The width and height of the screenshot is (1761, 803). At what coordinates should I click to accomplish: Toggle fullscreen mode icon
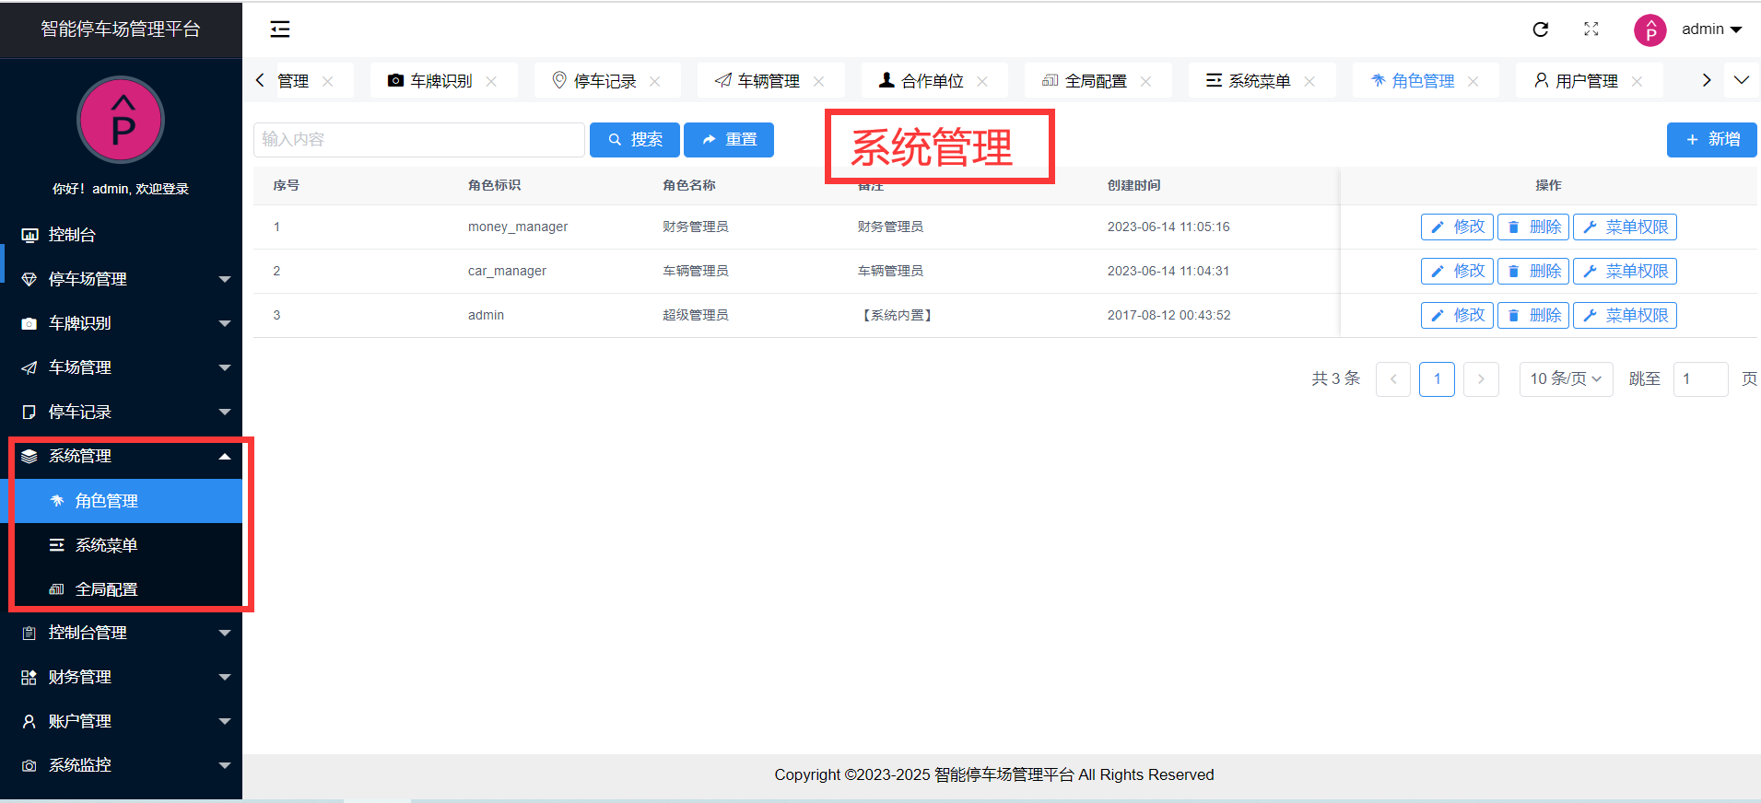pyautogui.click(x=1591, y=29)
